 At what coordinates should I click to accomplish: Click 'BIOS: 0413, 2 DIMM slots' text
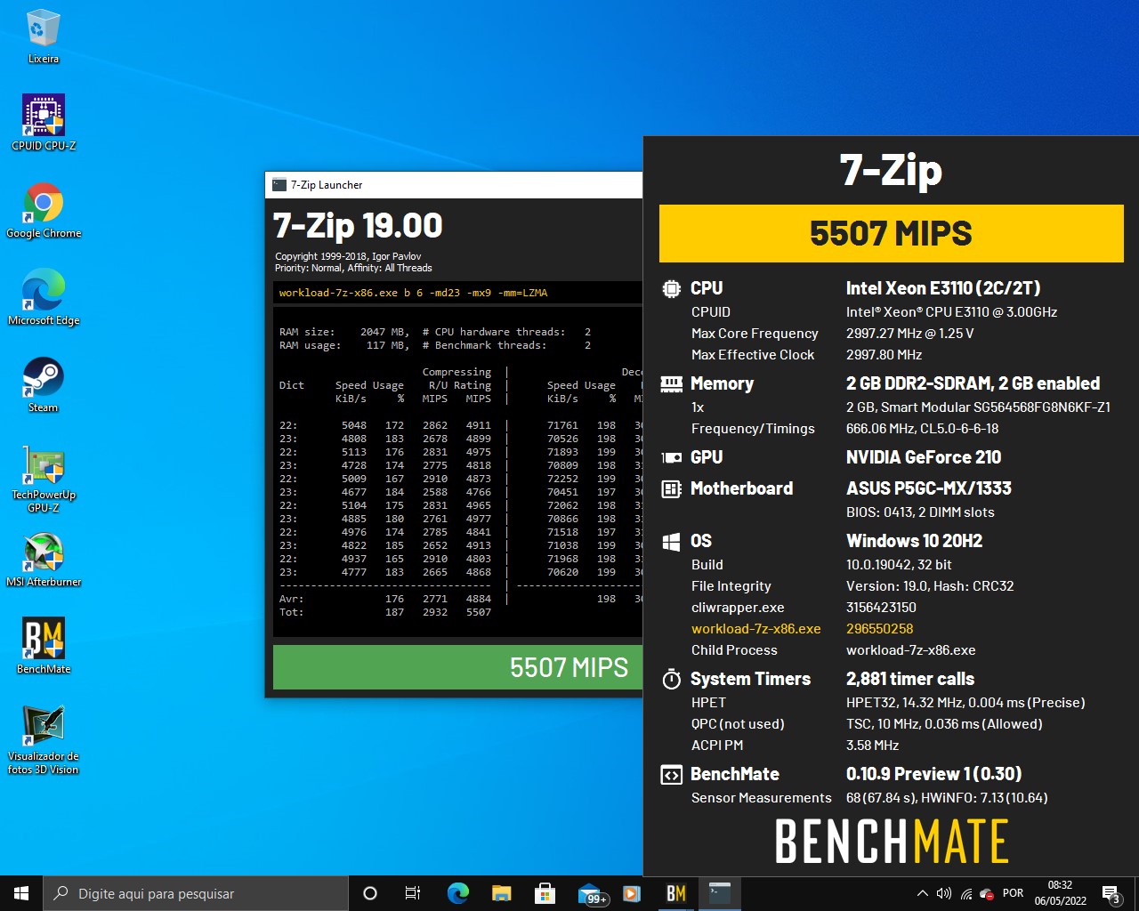[920, 512]
